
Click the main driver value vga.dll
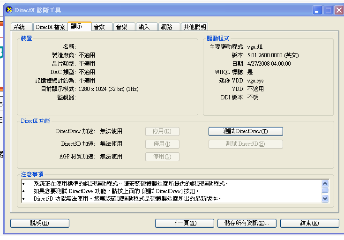coord(254,47)
